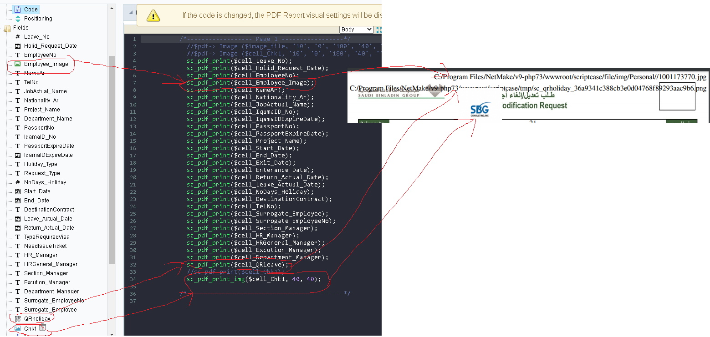The width and height of the screenshot is (710, 337).
Task: Select the NameAr field
Action: click(x=35, y=73)
